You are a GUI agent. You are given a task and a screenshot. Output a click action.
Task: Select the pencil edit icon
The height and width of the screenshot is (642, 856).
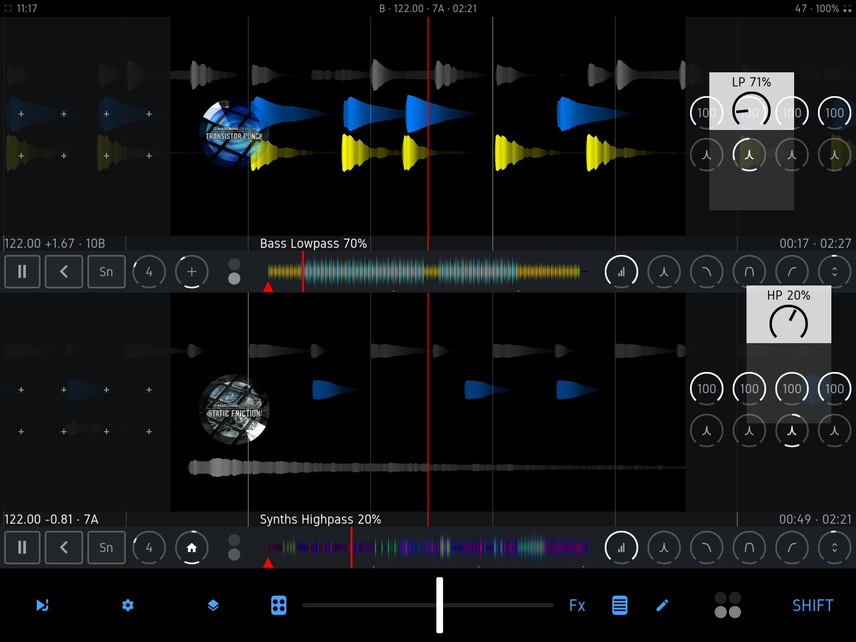coord(662,605)
